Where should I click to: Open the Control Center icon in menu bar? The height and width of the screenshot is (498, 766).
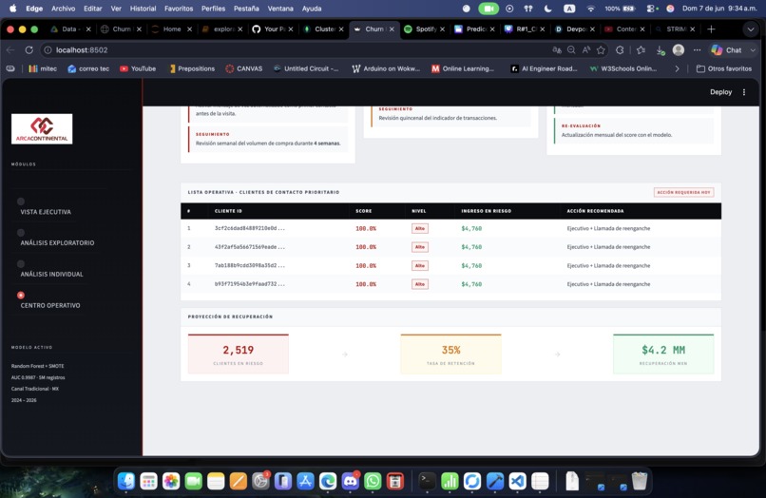652,9
